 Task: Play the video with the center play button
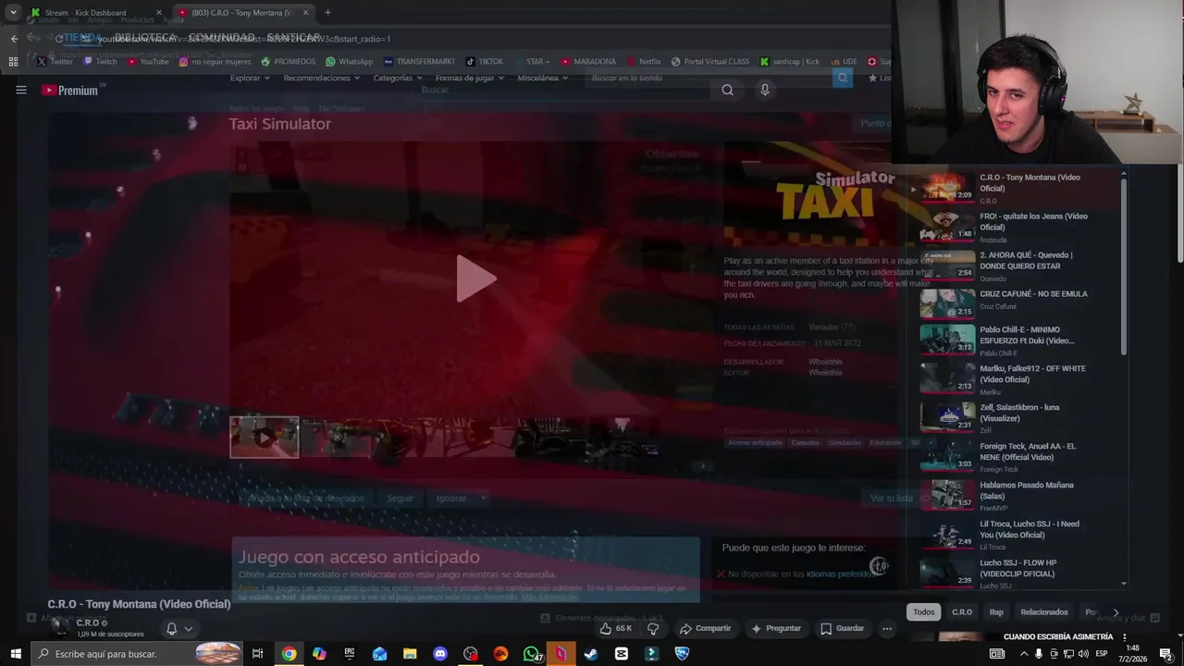pos(475,278)
